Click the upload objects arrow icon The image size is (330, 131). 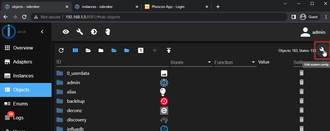point(169,50)
